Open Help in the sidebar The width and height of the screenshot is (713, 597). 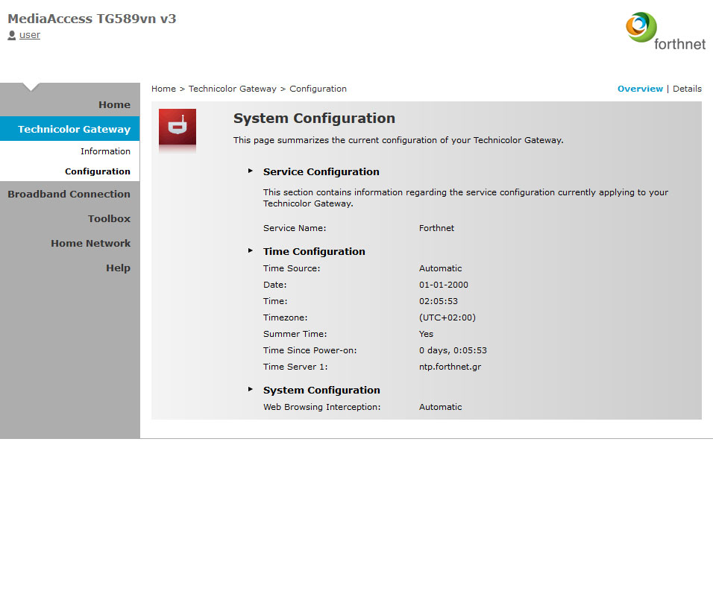[x=119, y=268]
